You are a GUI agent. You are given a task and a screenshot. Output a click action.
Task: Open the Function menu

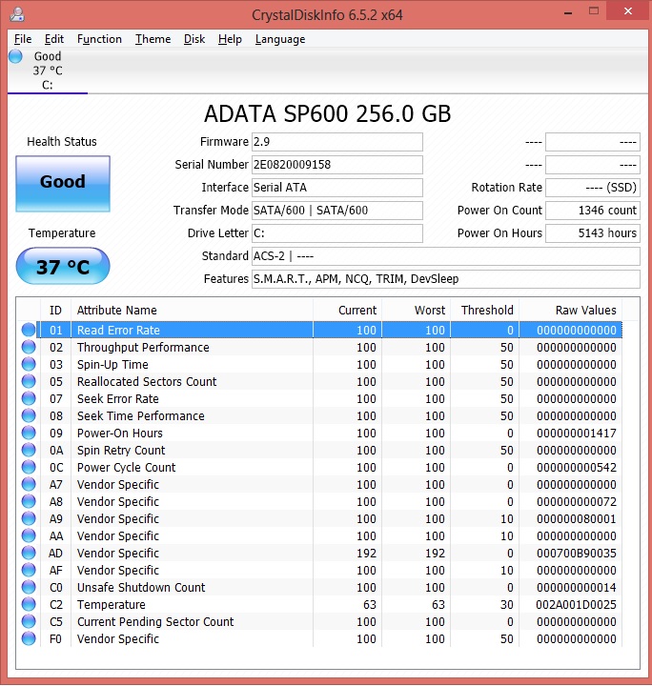tap(99, 39)
